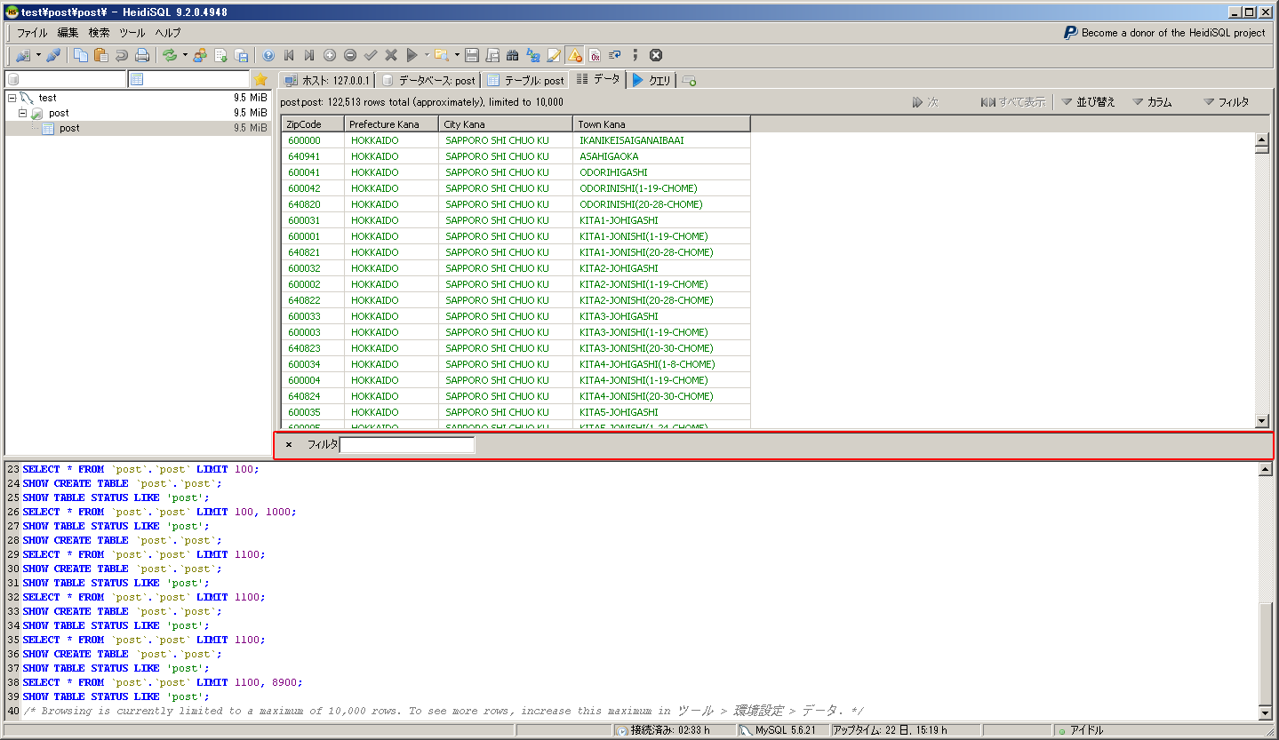Switch to the クエリ tab
Image resolution: width=1279 pixels, height=740 pixels.
click(651, 80)
